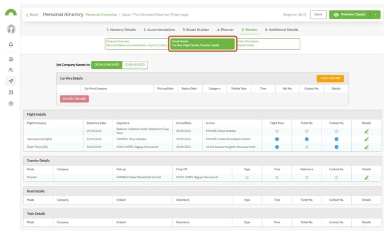This screenshot has height=231, width=389.
Task: Toggle Time option for the transfer row
Action: pyautogui.click(x=277, y=178)
